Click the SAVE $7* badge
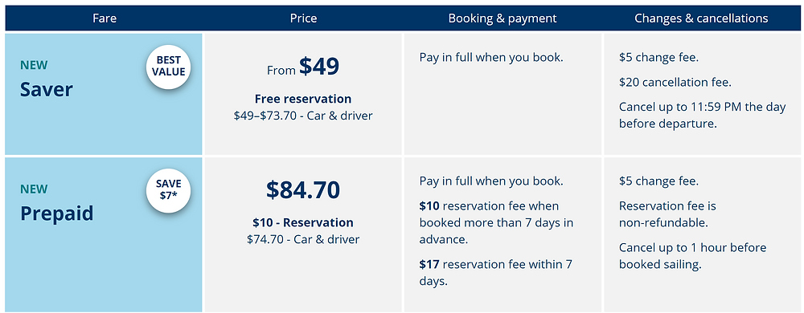804x313 pixels. click(168, 190)
